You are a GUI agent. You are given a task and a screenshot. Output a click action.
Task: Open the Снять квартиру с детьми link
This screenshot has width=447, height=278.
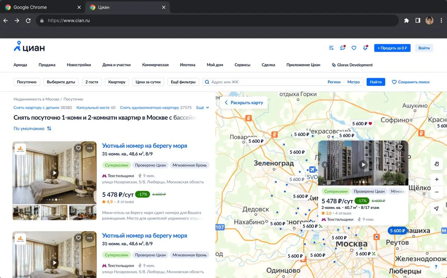tap(36, 108)
